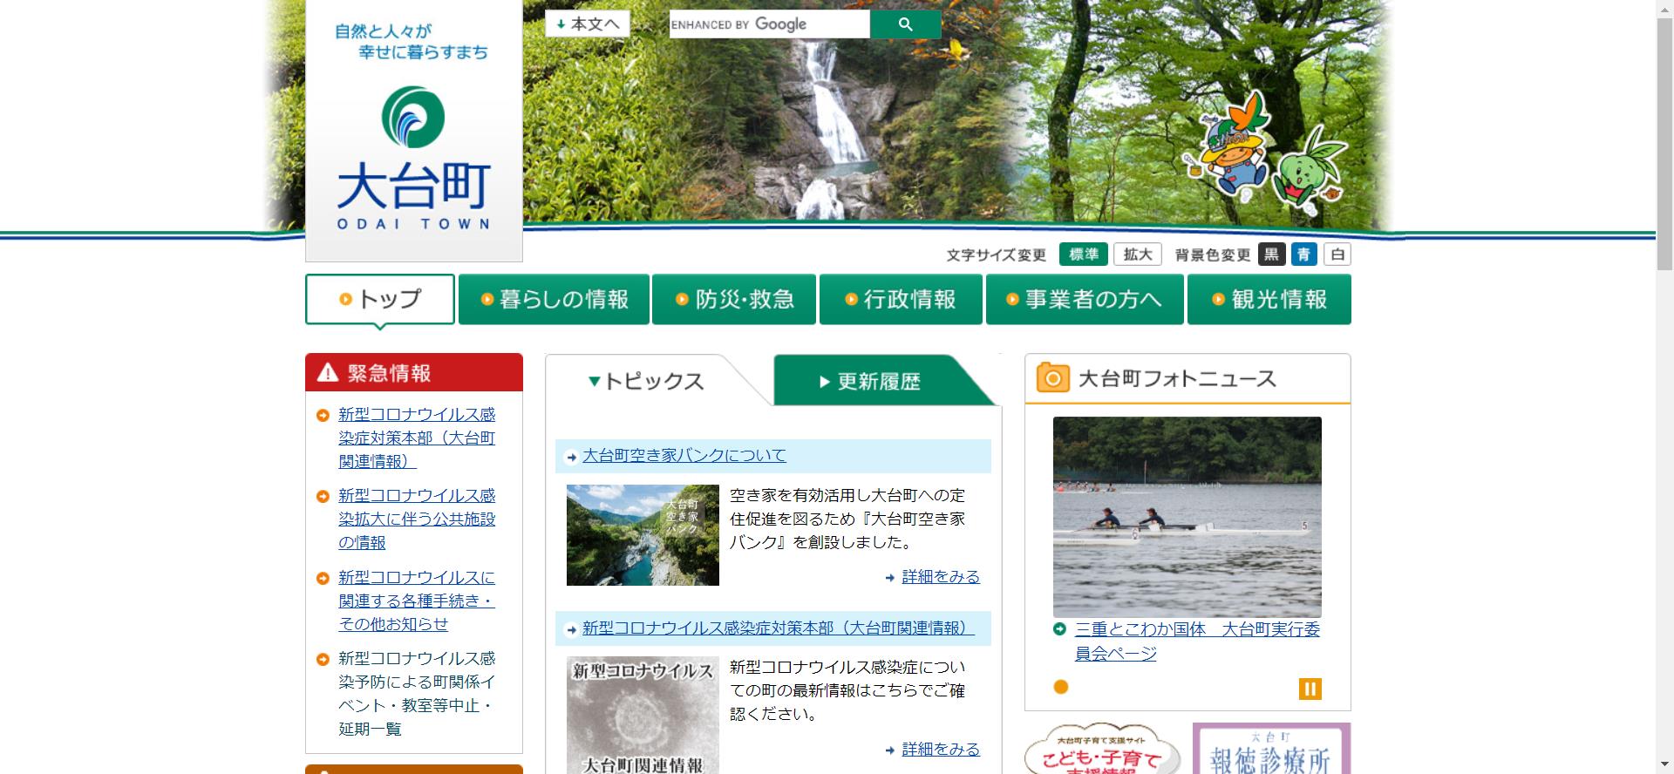
Task: Open 関連する各種手続き・その他お知らせ link
Action: click(x=417, y=601)
